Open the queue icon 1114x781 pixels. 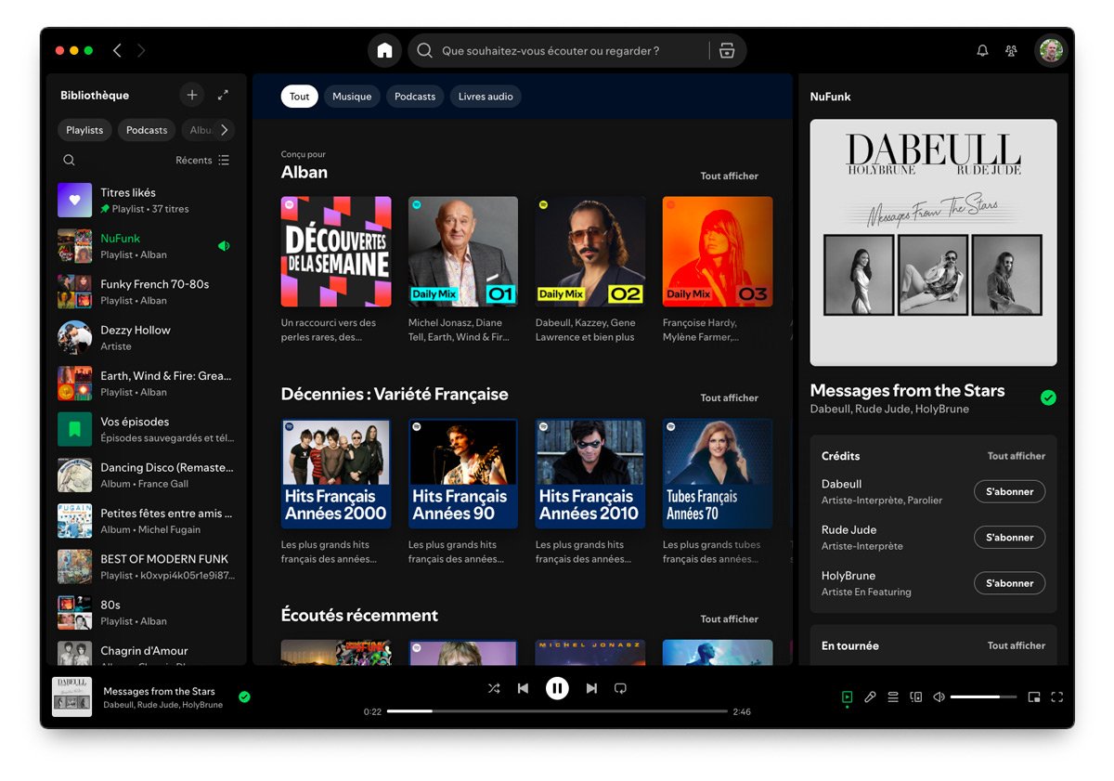893,697
